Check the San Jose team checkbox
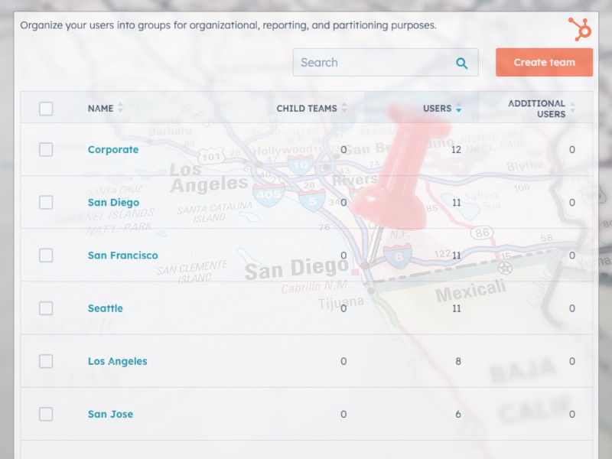Screen dimensions: 612x459 (46, 414)
